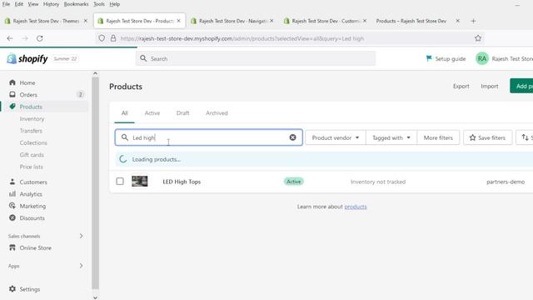Open the Help menu
Viewport: 533px width, 300px height.
point(115,4)
